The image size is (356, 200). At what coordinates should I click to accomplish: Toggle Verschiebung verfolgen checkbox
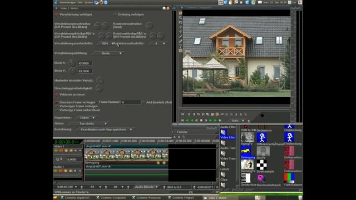point(57,14)
